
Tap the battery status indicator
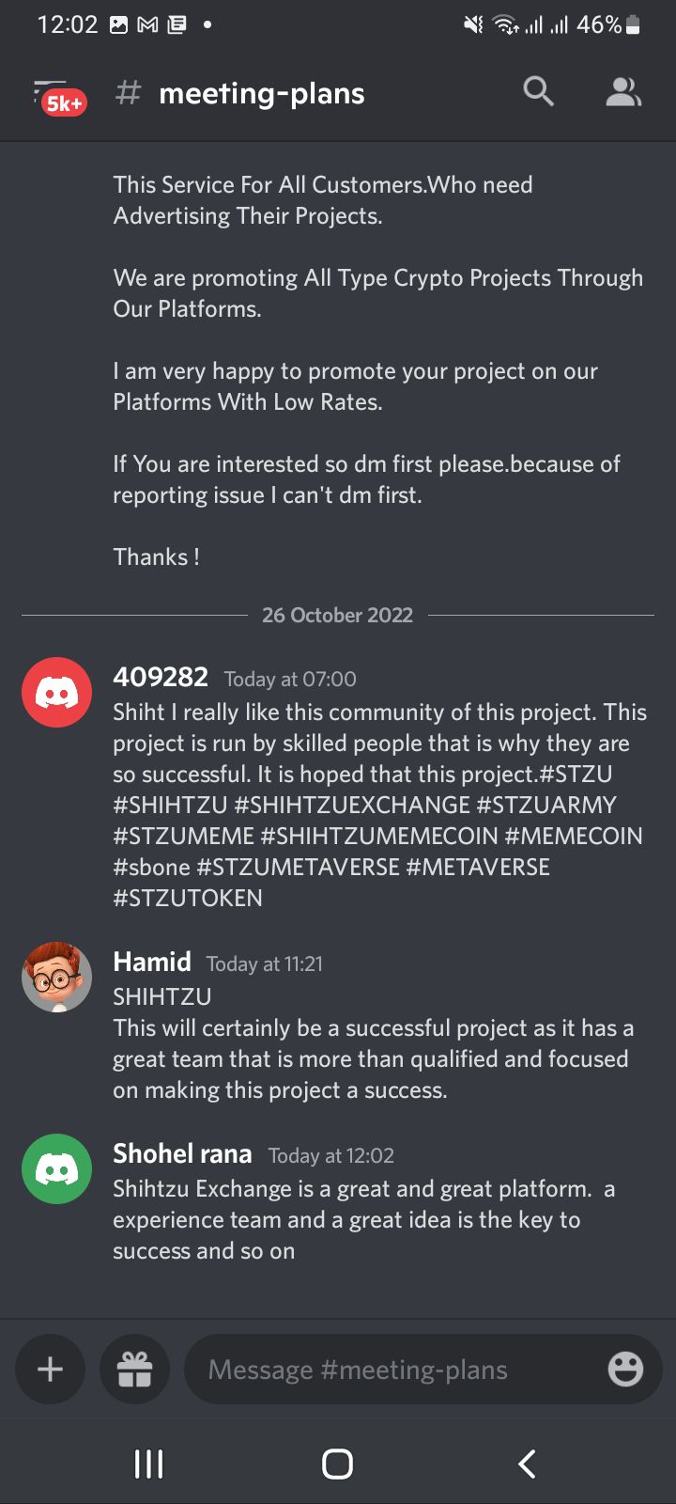tap(633, 25)
